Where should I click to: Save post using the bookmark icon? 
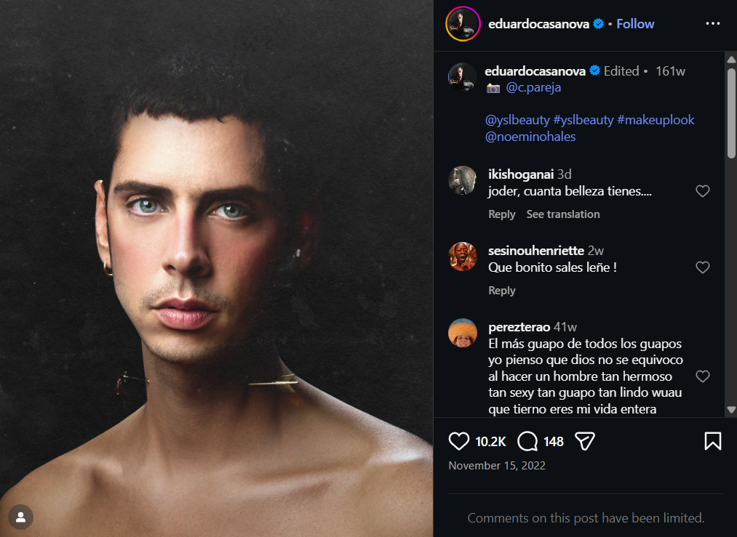(712, 441)
